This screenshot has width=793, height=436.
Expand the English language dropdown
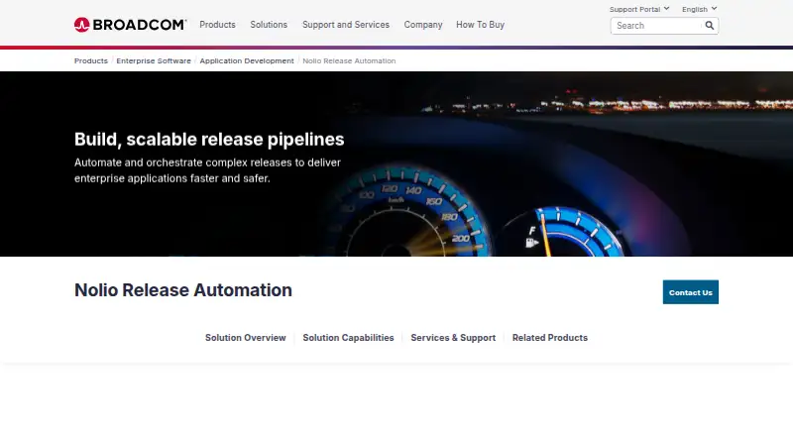[x=699, y=9]
